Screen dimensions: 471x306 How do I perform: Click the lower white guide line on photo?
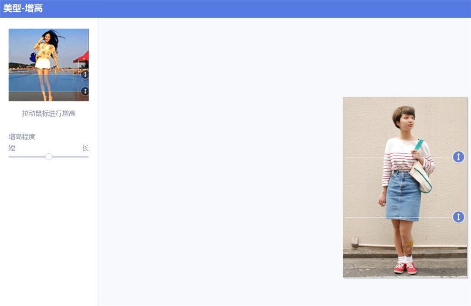398,217
